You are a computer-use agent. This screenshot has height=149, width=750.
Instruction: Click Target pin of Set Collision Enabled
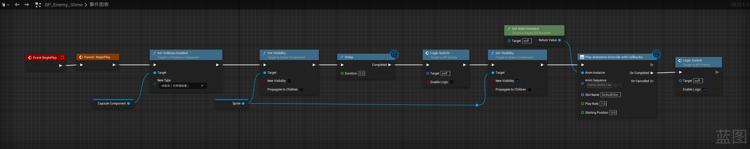point(155,73)
